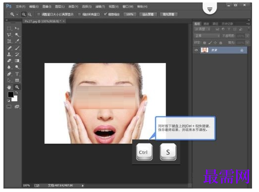Screen dimensions: 259x192
Task: Select the History Brush tool
Action: (x=17, y=54)
